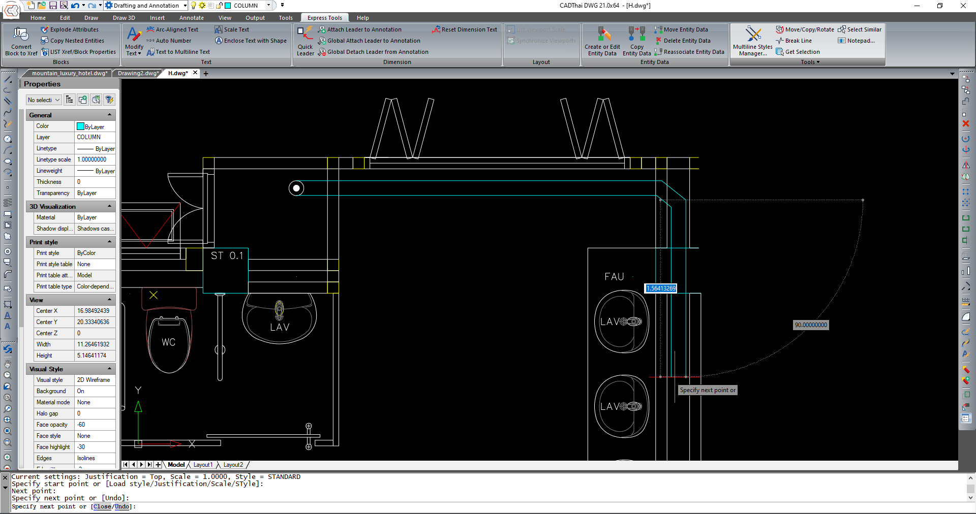Click Multiline Styles Manager button
Viewport: 976px width, 514px height.
click(753, 41)
